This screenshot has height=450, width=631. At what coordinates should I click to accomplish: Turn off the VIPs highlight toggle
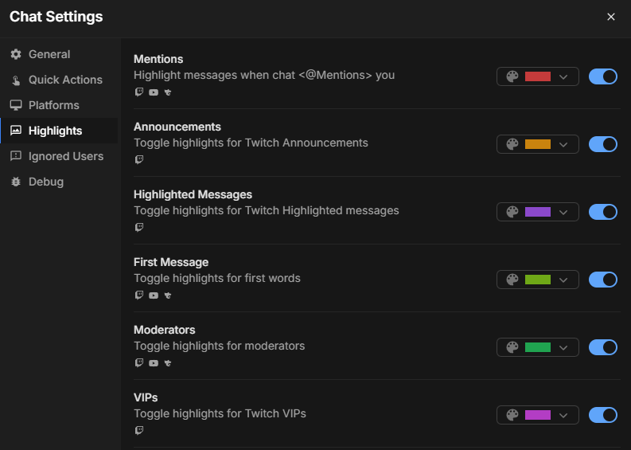pyautogui.click(x=603, y=415)
